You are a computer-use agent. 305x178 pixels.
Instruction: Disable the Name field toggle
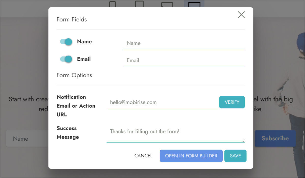tap(66, 42)
